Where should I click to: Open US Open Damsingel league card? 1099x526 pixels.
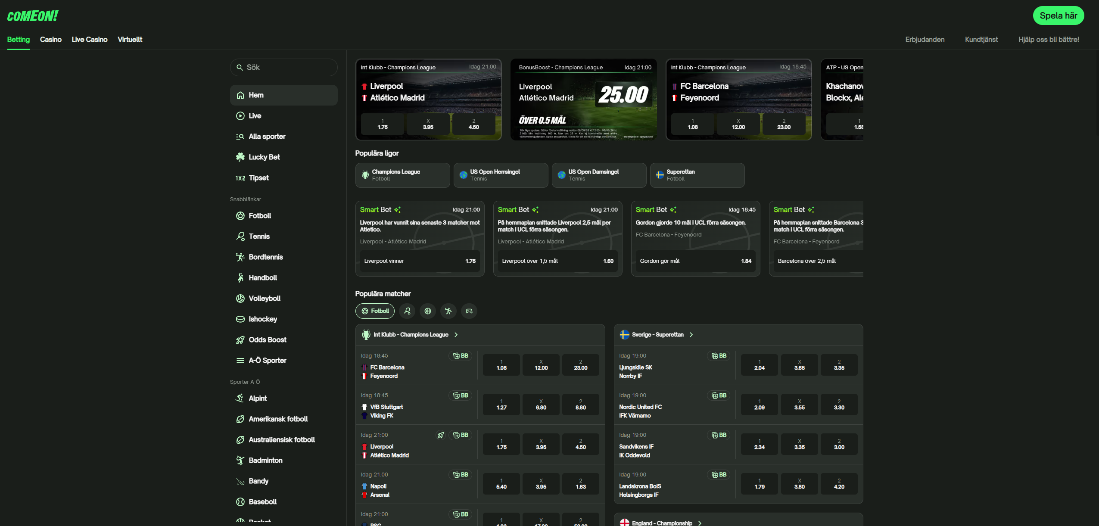599,175
